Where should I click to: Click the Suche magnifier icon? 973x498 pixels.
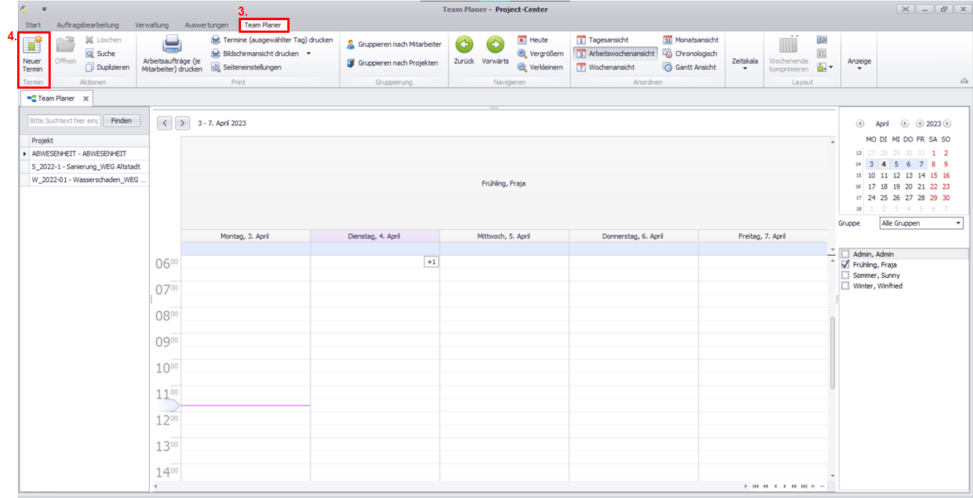coord(90,54)
